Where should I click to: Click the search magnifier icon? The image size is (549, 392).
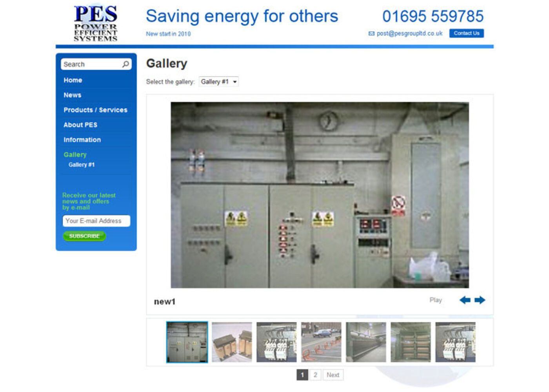click(125, 64)
